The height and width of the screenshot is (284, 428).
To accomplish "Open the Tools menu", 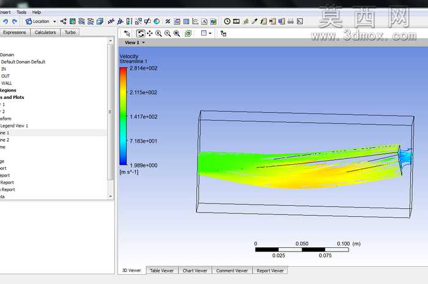I will coord(21,12).
